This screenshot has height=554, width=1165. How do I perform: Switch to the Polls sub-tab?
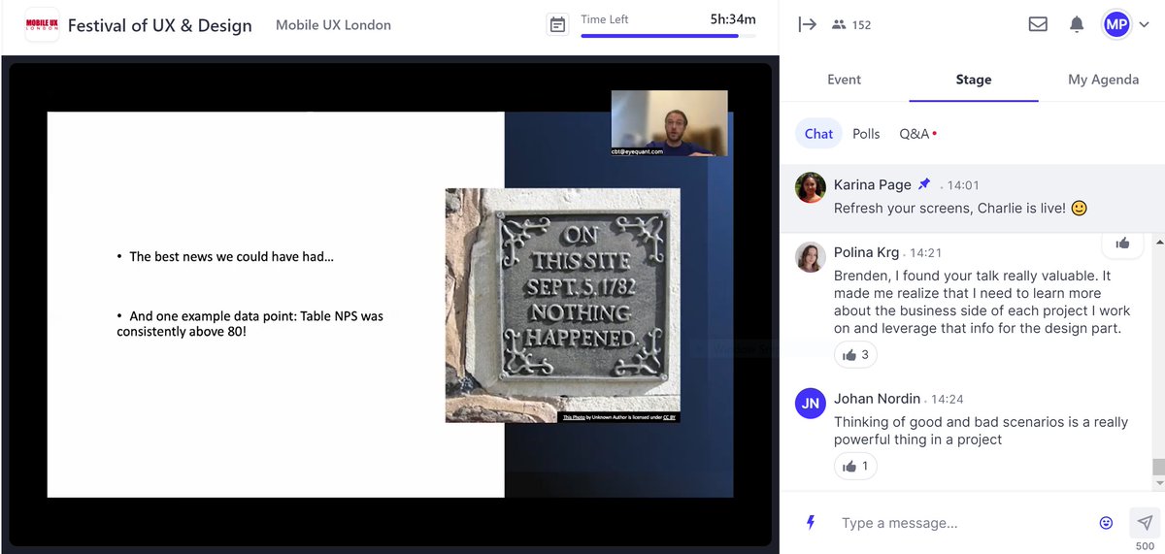coord(866,134)
